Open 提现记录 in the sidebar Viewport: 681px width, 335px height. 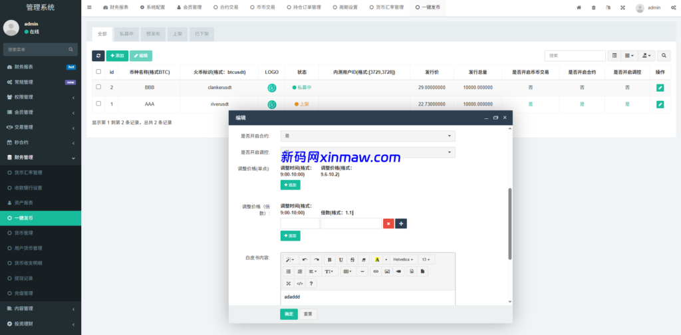(41, 278)
